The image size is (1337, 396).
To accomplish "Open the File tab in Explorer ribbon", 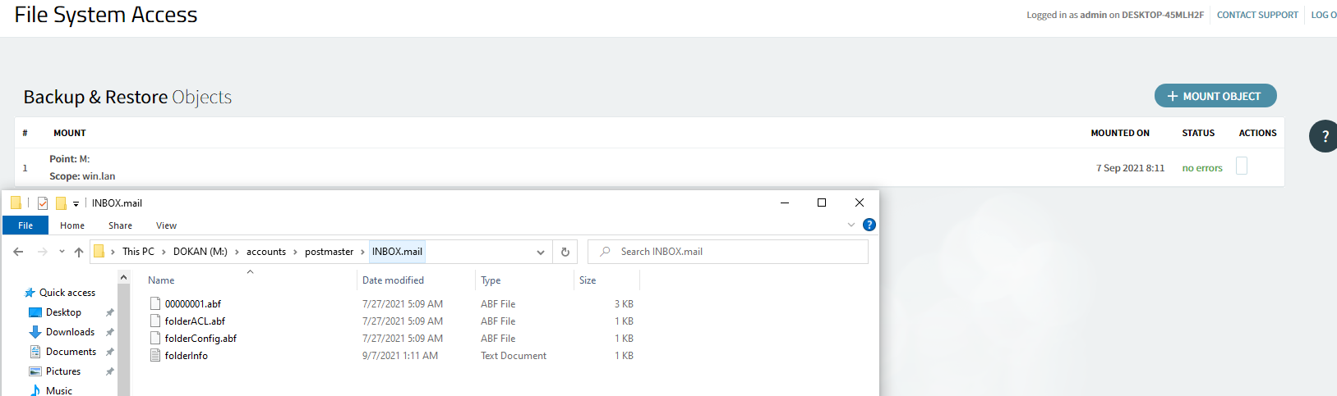I will [25, 225].
